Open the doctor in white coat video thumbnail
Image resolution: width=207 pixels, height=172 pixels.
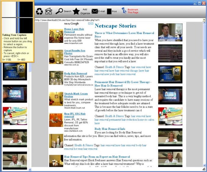click(x=170, y=33)
